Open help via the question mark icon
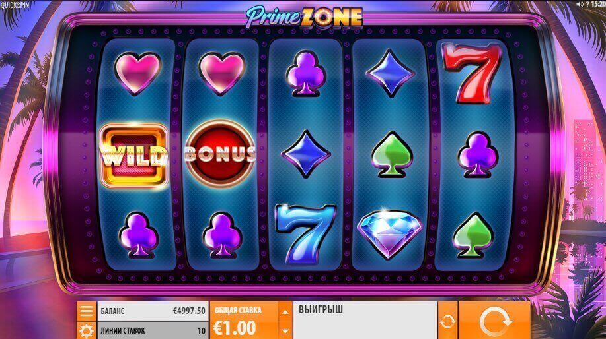The image size is (606, 339). [587, 4]
